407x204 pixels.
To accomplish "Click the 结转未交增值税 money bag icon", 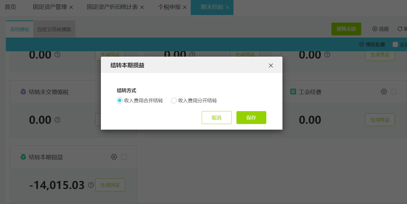I will [x=23, y=92].
